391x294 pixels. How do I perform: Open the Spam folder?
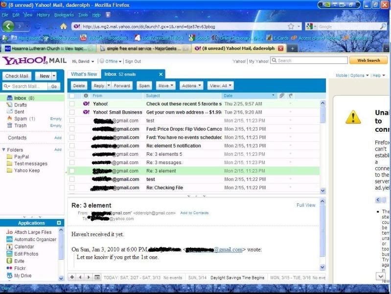tap(21, 119)
